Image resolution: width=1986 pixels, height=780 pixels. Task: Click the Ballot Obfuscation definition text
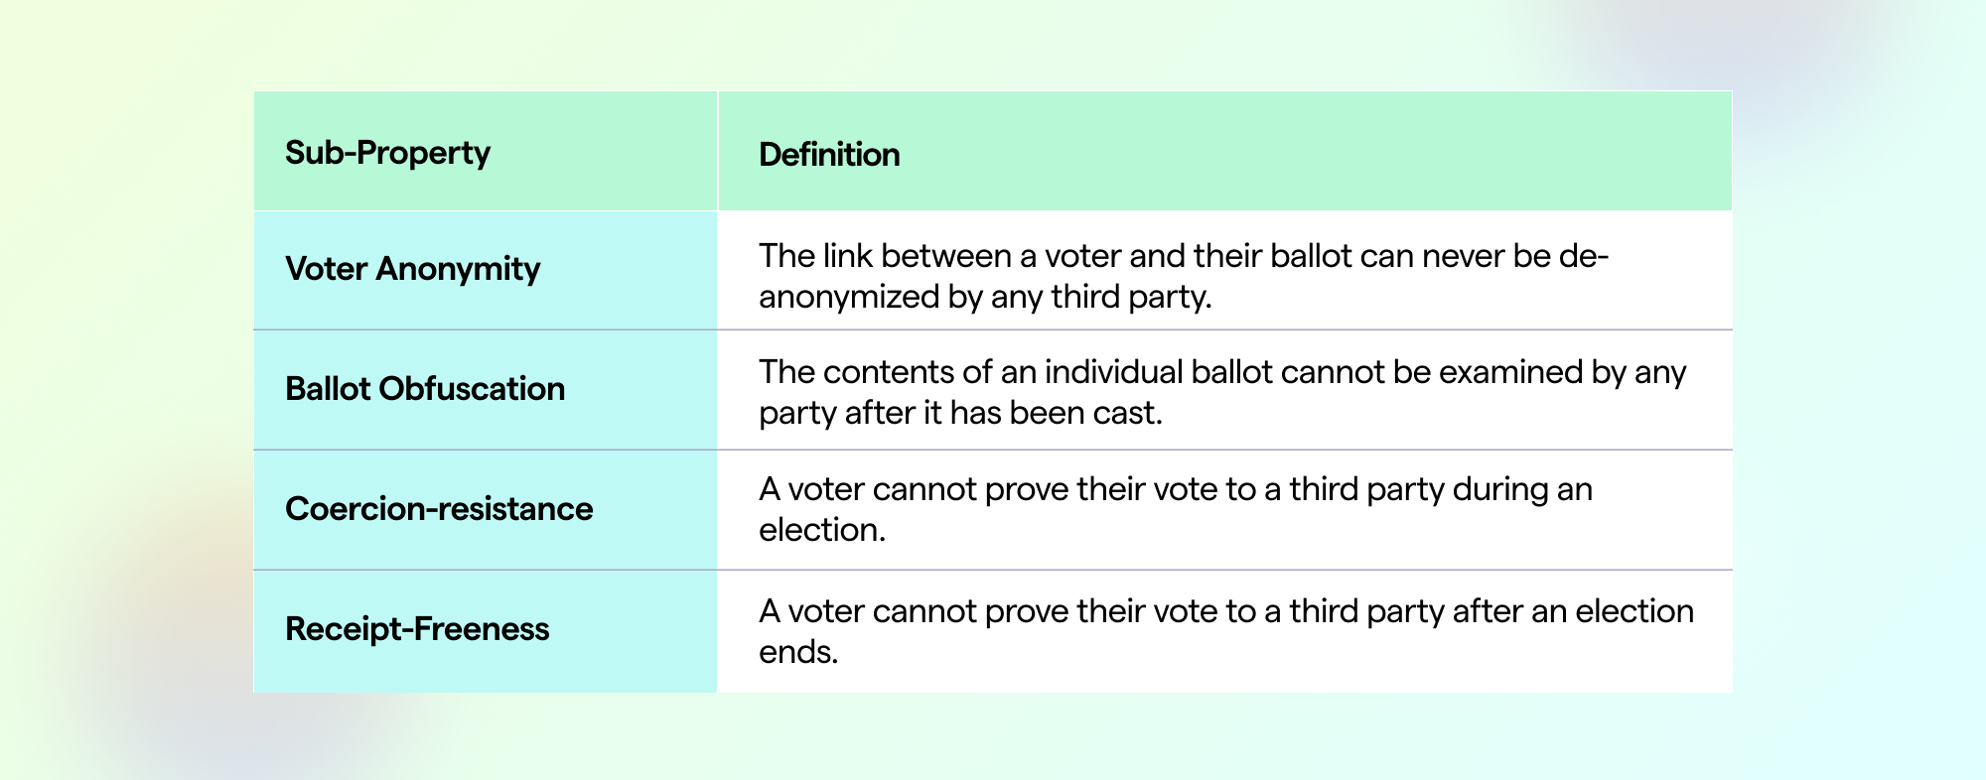click(1222, 392)
